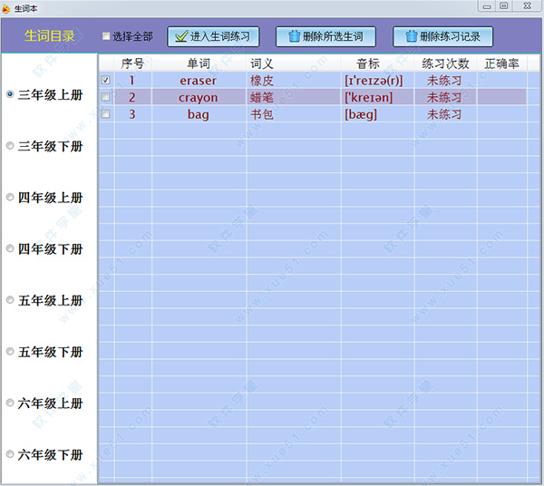Click serial number 3
This screenshot has width=544, height=486.
pos(131,114)
